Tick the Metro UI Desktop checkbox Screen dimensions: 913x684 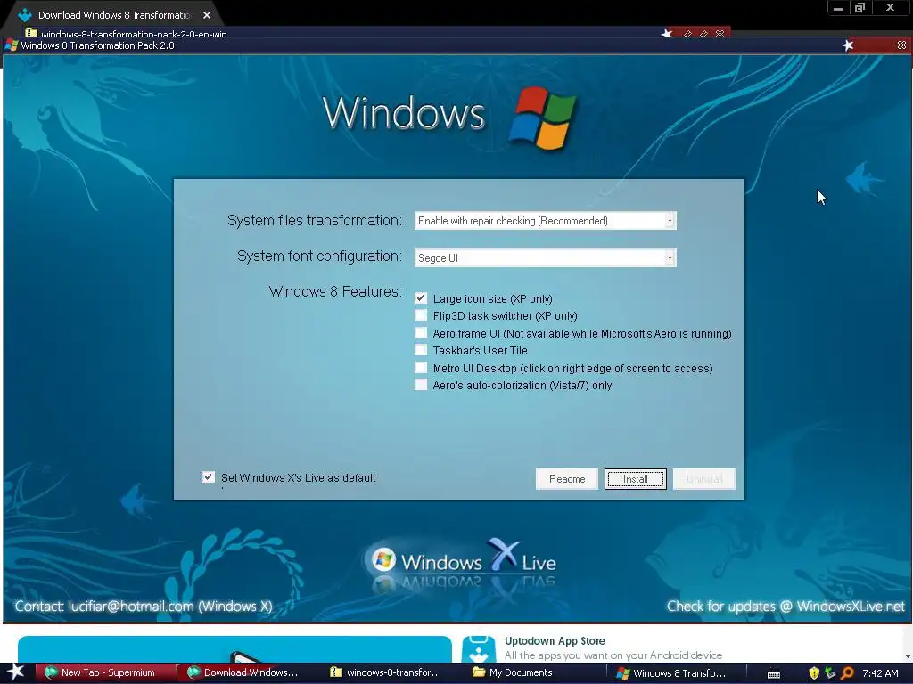pyautogui.click(x=421, y=368)
